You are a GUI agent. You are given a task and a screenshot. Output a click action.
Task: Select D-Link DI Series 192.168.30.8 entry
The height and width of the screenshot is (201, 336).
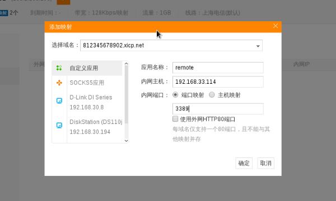(x=87, y=102)
